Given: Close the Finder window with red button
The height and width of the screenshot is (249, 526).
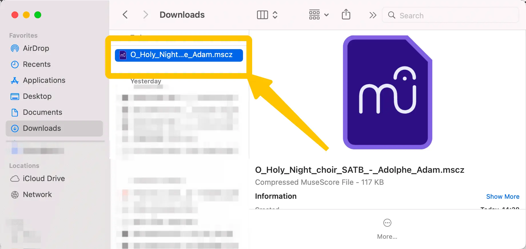Looking at the screenshot, I should [15, 15].
